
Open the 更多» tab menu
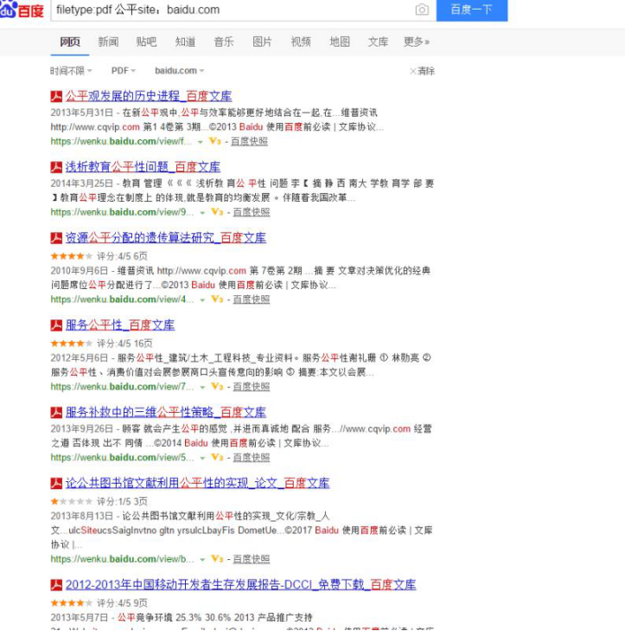point(417,42)
